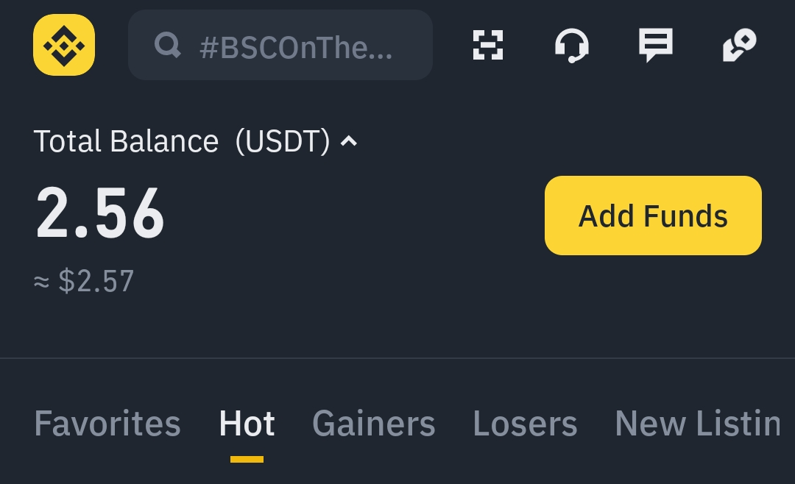Collapse balance using the caret arrow
795x484 pixels.
click(x=349, y=141)
